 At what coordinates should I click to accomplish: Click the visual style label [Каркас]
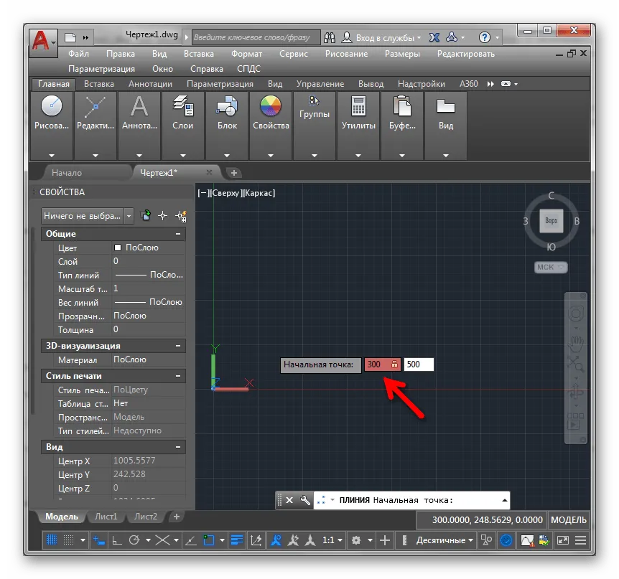pyautogui.click(x=259, y=193)
